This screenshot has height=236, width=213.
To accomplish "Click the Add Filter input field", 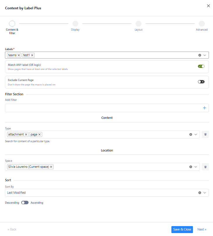I will click(x=107, y=108).
